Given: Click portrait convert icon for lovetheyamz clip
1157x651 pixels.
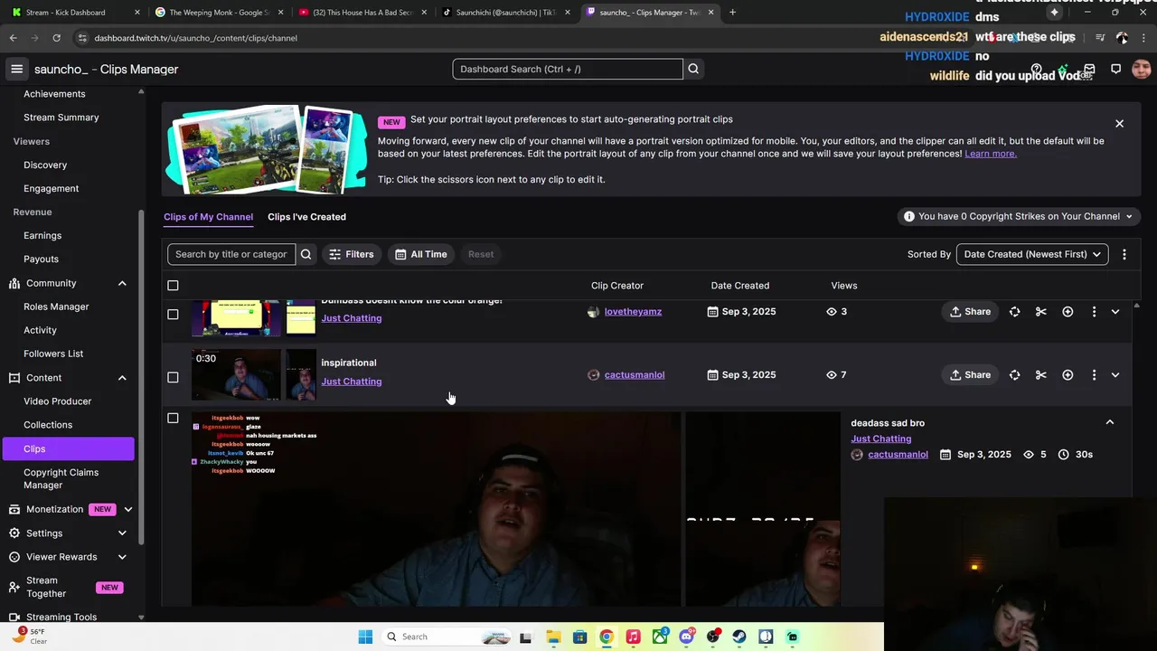Looking at the screenshot, I should coord(1014,311).
